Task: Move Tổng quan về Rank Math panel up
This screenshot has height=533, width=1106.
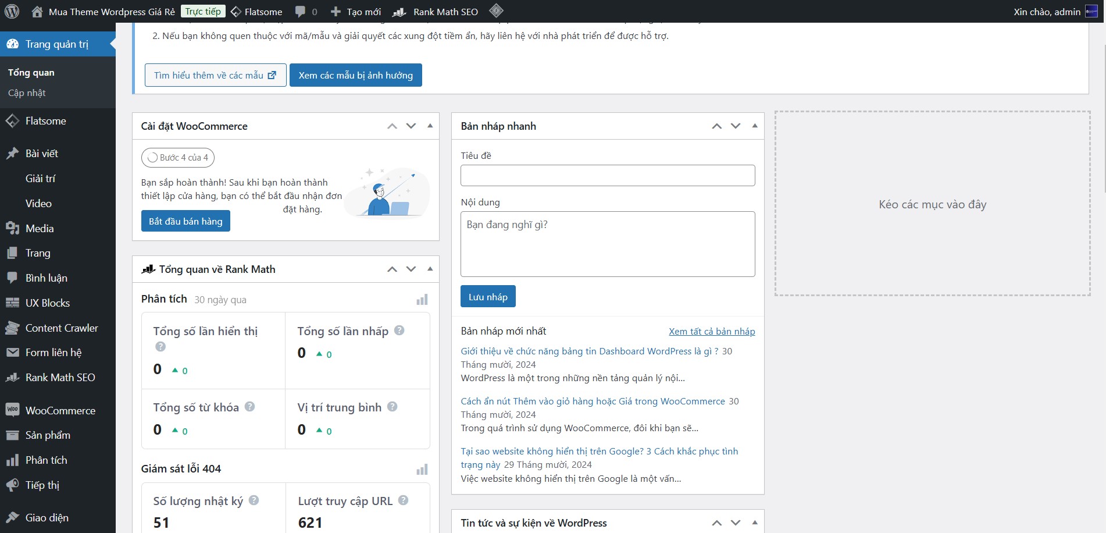Action: (393, 269)
